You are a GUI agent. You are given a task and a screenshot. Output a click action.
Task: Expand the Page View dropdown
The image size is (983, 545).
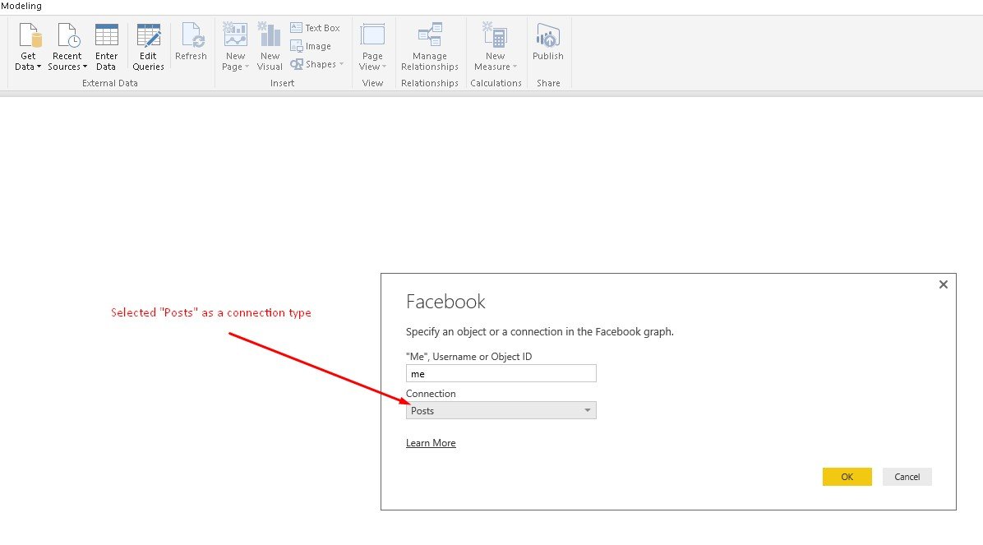(372, 49)
